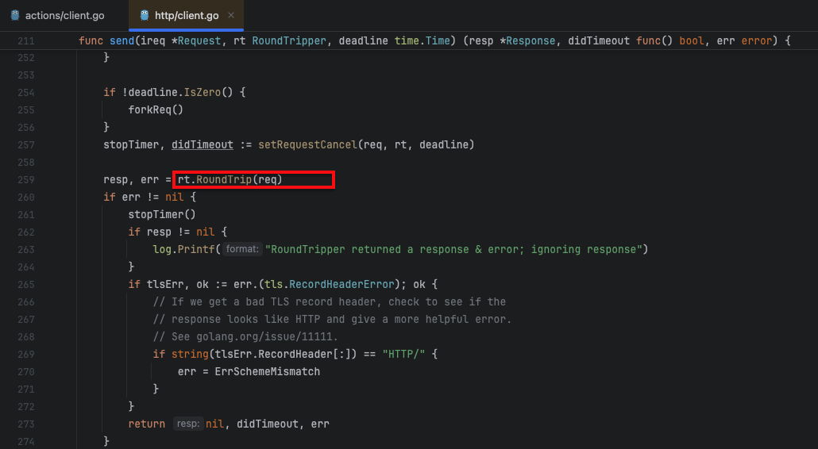Click the rt.RoundTrip(req) call

(230, 180)
